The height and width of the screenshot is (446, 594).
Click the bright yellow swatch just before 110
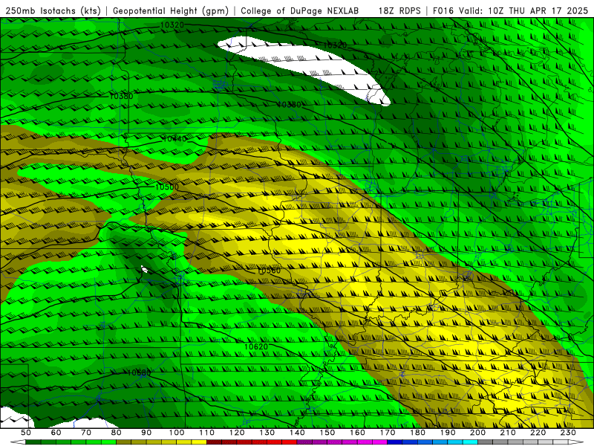(x=199, y=442)
